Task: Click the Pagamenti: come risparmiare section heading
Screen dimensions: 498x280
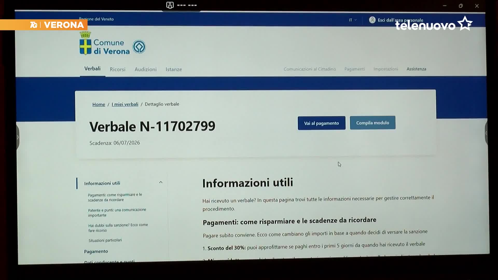Action: (x=289, y=221)
